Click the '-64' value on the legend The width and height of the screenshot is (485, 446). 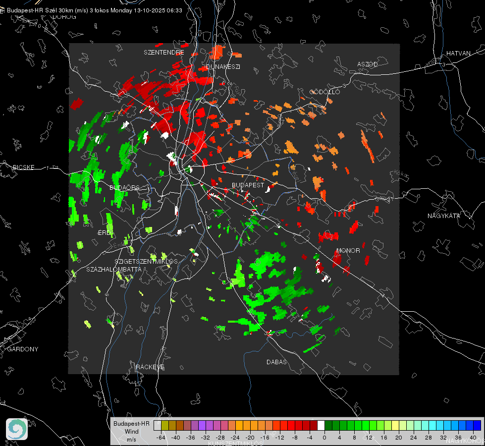[161, 438]
